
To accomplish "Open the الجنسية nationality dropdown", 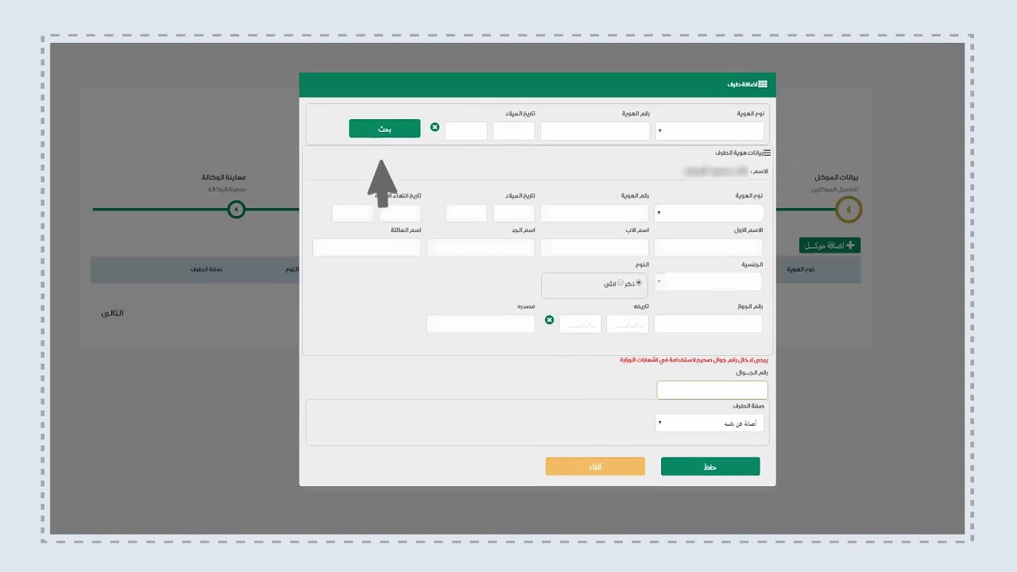I will [708, 282].
